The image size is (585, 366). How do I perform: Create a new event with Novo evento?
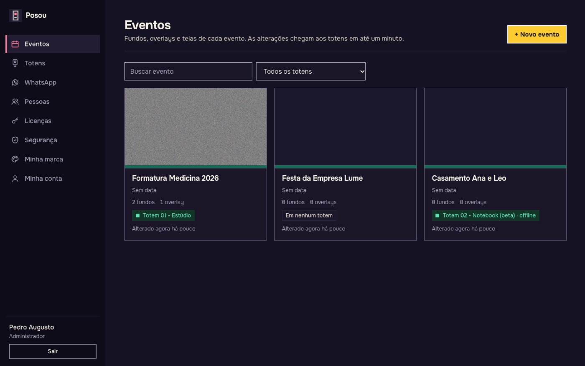pyautogui.click(x=537, y=34)
